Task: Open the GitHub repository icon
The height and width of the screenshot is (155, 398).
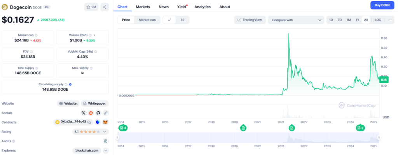Action: pyautogui.click(x=98, y=113)
